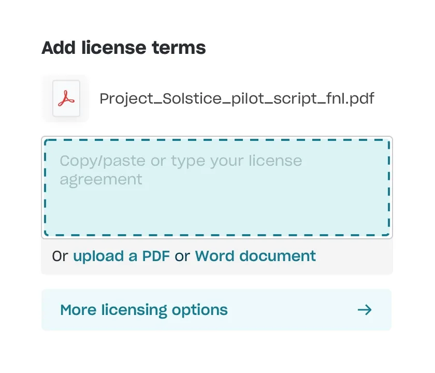This screenshot has width=435, height=373.
Task: Click empty lower area of the license text box
Action: click(218, 218)
